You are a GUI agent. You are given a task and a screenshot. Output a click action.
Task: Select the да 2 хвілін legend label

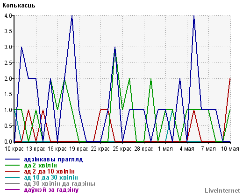(x=40, y=165)
